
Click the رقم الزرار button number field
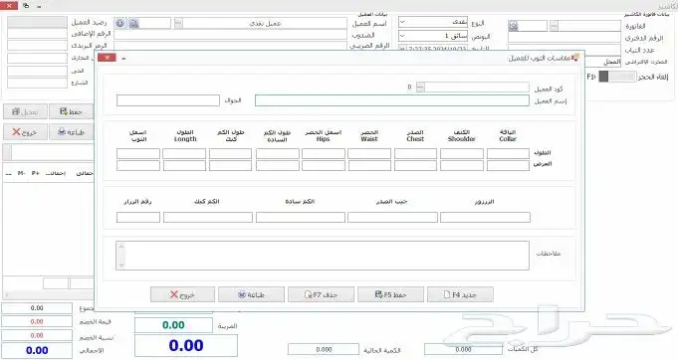tap(138, 217)
